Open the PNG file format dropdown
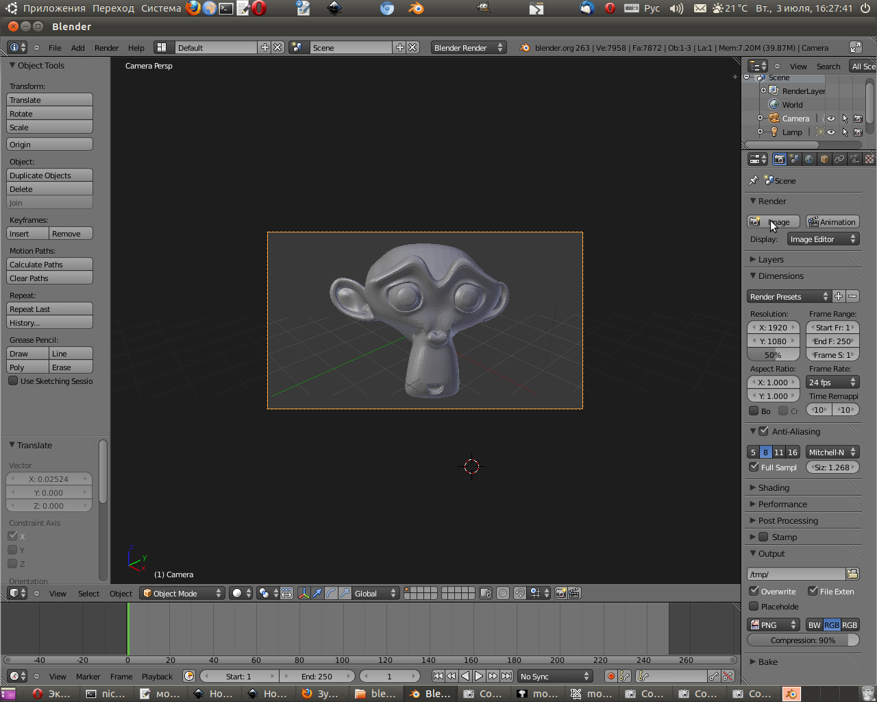This screenshot has width=877, height=702. [x=774, y=625]
